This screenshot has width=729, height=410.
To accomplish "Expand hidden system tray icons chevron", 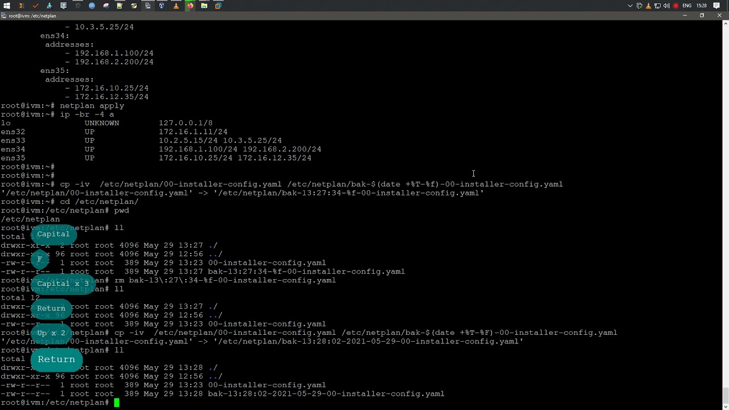I will (630, 6).
